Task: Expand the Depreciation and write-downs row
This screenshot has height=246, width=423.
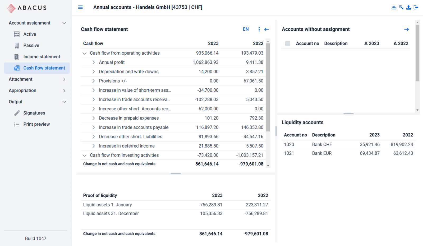Action: 93,72
